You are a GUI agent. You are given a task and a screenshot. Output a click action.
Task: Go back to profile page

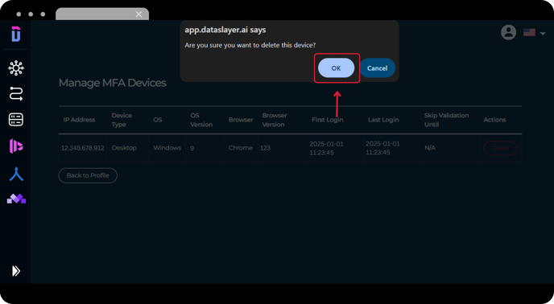pyautogui.click(x=88, y=175)
